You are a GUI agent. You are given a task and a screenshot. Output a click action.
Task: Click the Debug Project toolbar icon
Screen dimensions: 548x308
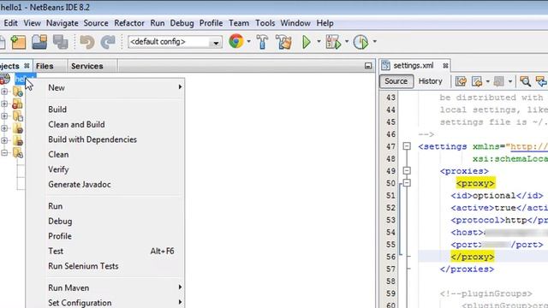[x=333, y=42]
